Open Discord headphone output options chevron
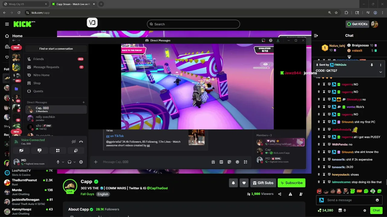This screenshot has width=387, height=217. coord(74,162)
